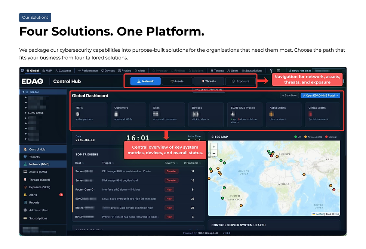366x249 pixels.
Task: Click the Devices card's click to view link
Action: 200,119
